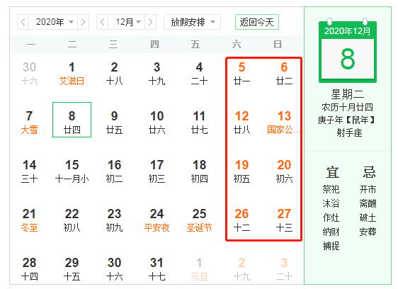Select December 21 冬至

click(29, 220)
